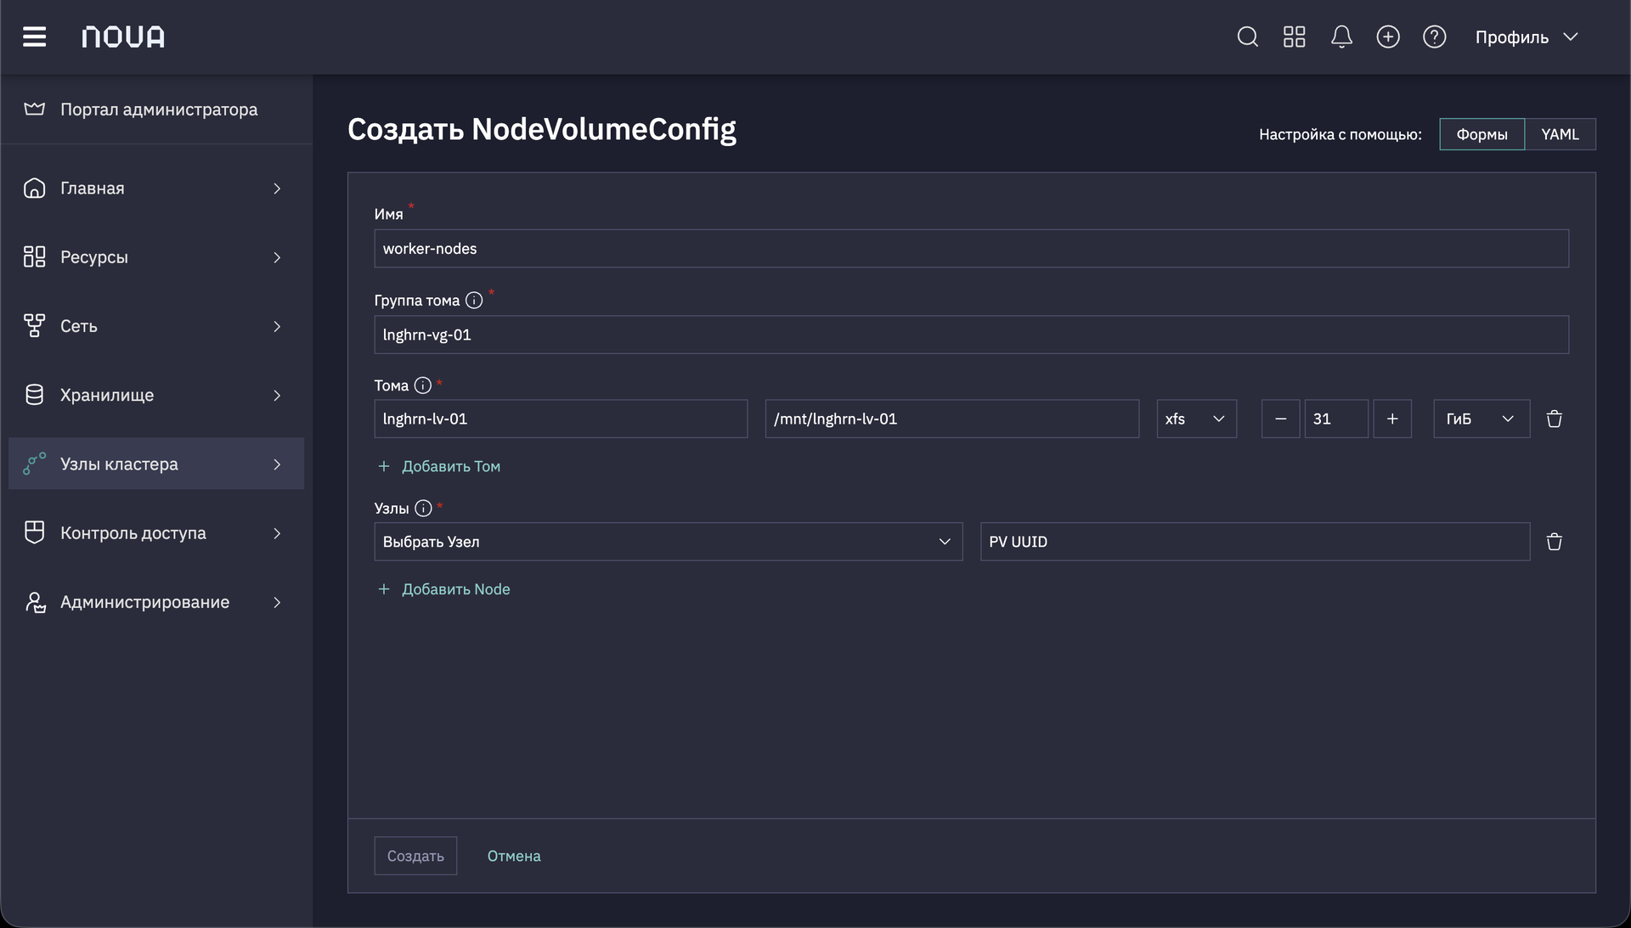Click the size value 31 field
The height and width of the screenshot is (928, 1631).
(1336, 419)
